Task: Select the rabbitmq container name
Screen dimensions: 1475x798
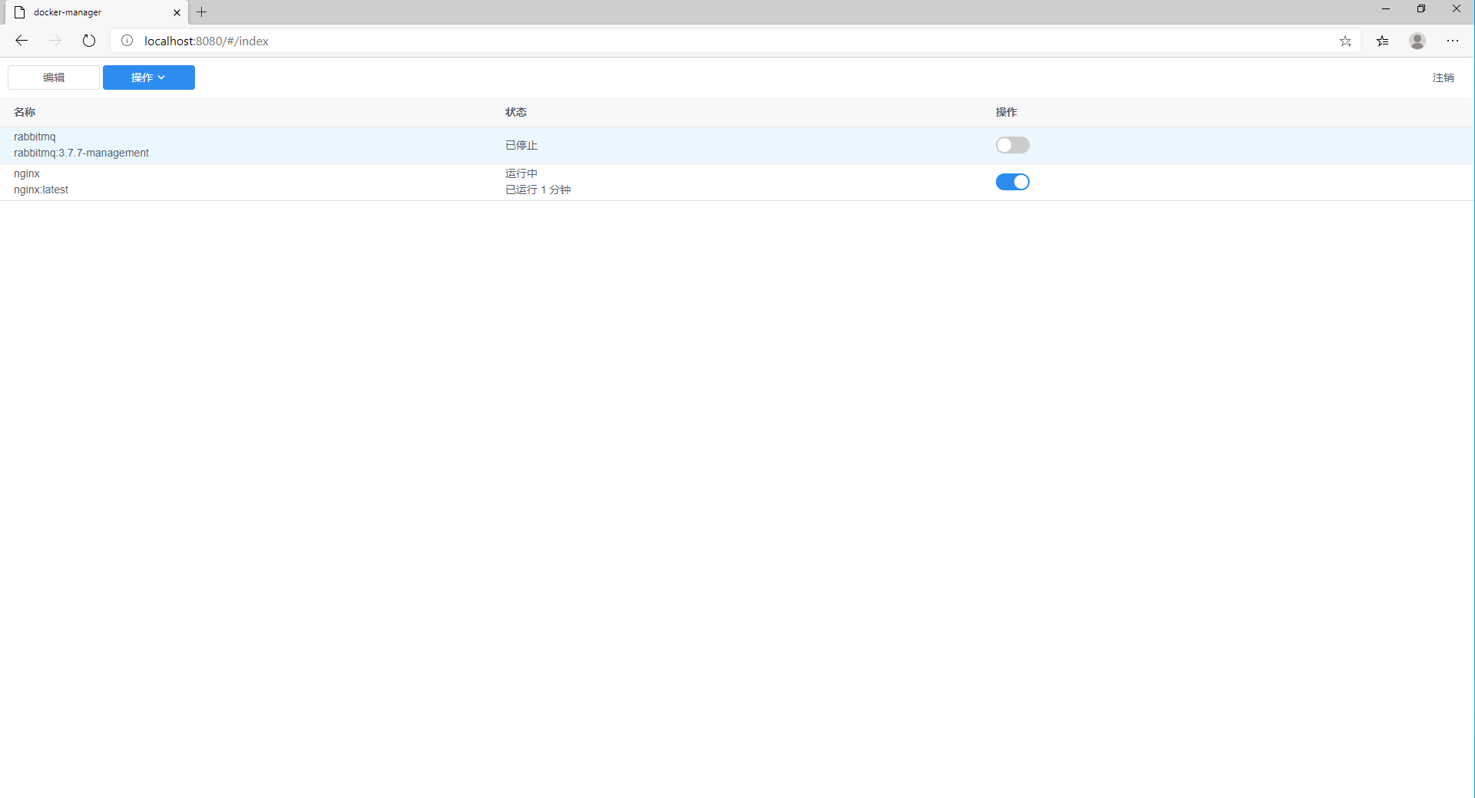Action: pyautogui.click(x=35, y=137)
